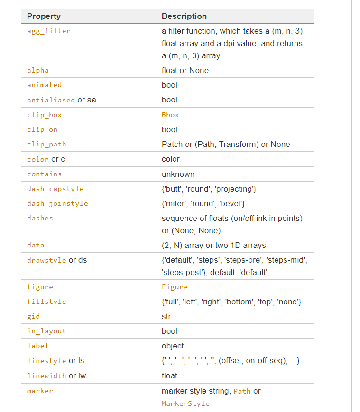Click the linewidth property link
The height and width of the screenshot is (412, 360).
pyautogui.click(x=46, y=376)
